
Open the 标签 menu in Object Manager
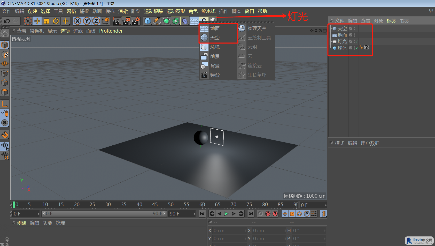pos(391,21)
